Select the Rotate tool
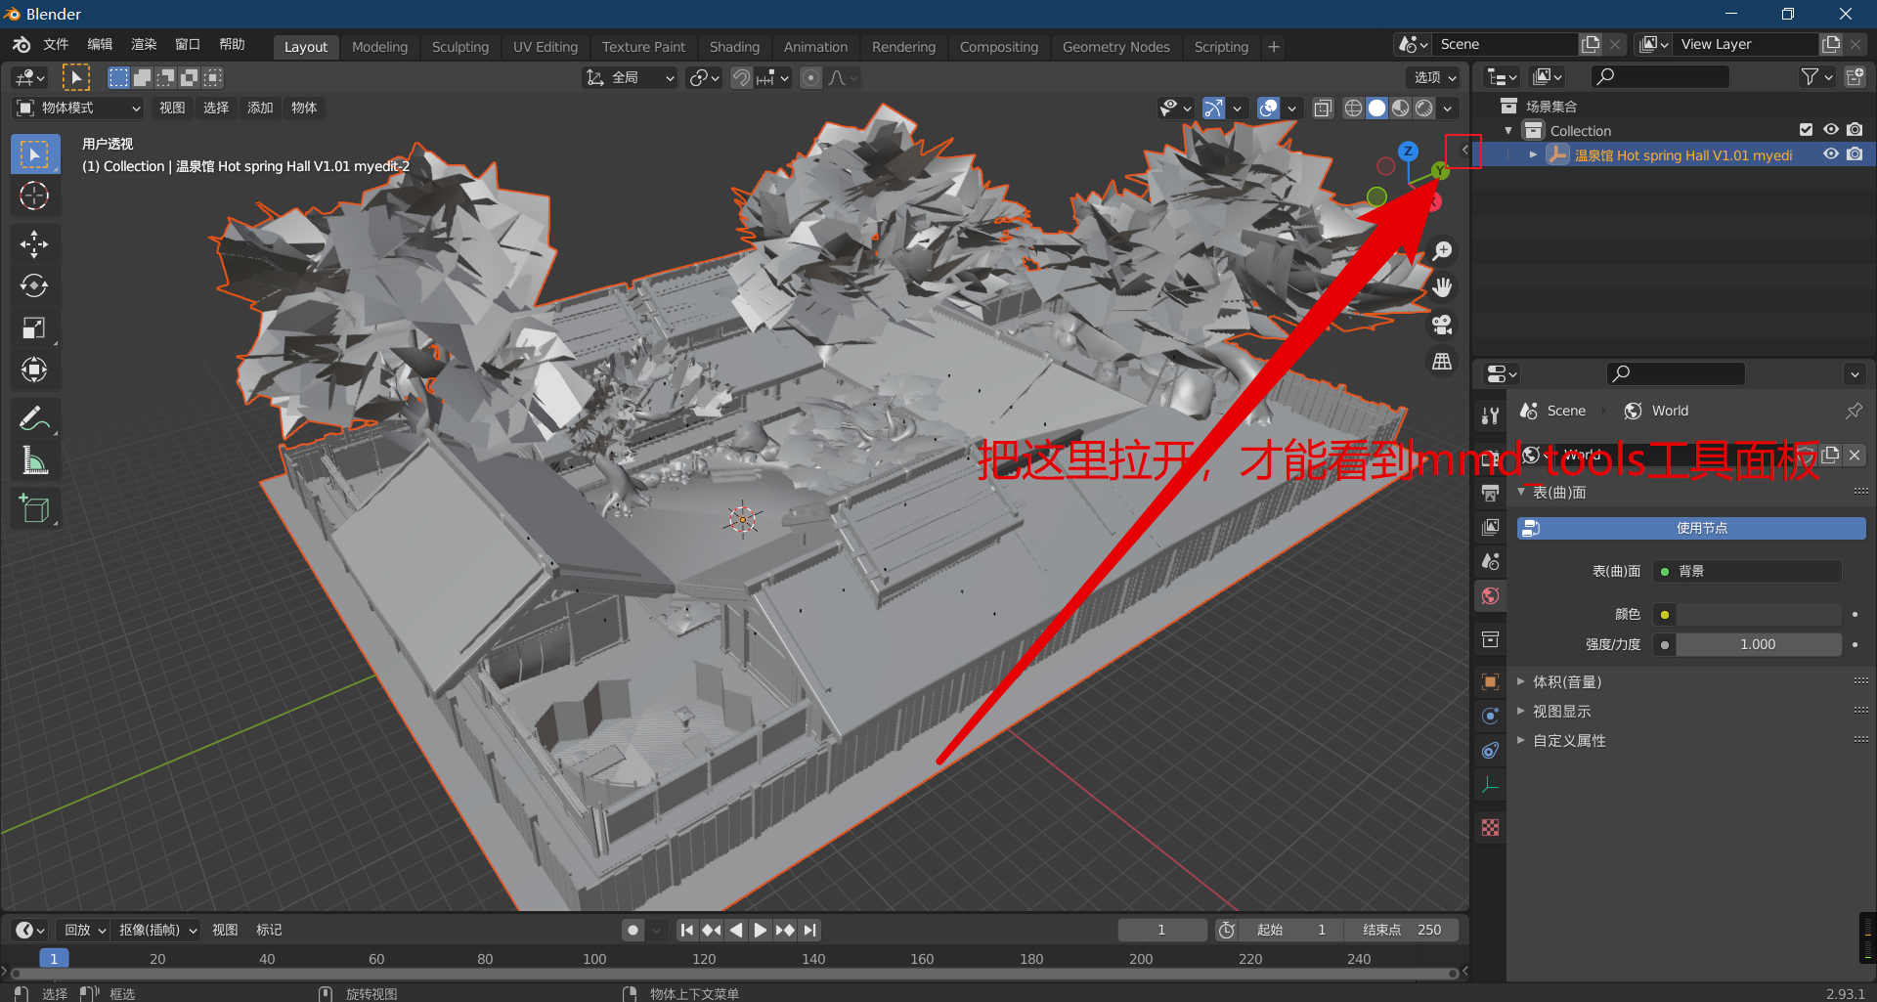Viewport: 1877px width, 1002px height. 35,285
